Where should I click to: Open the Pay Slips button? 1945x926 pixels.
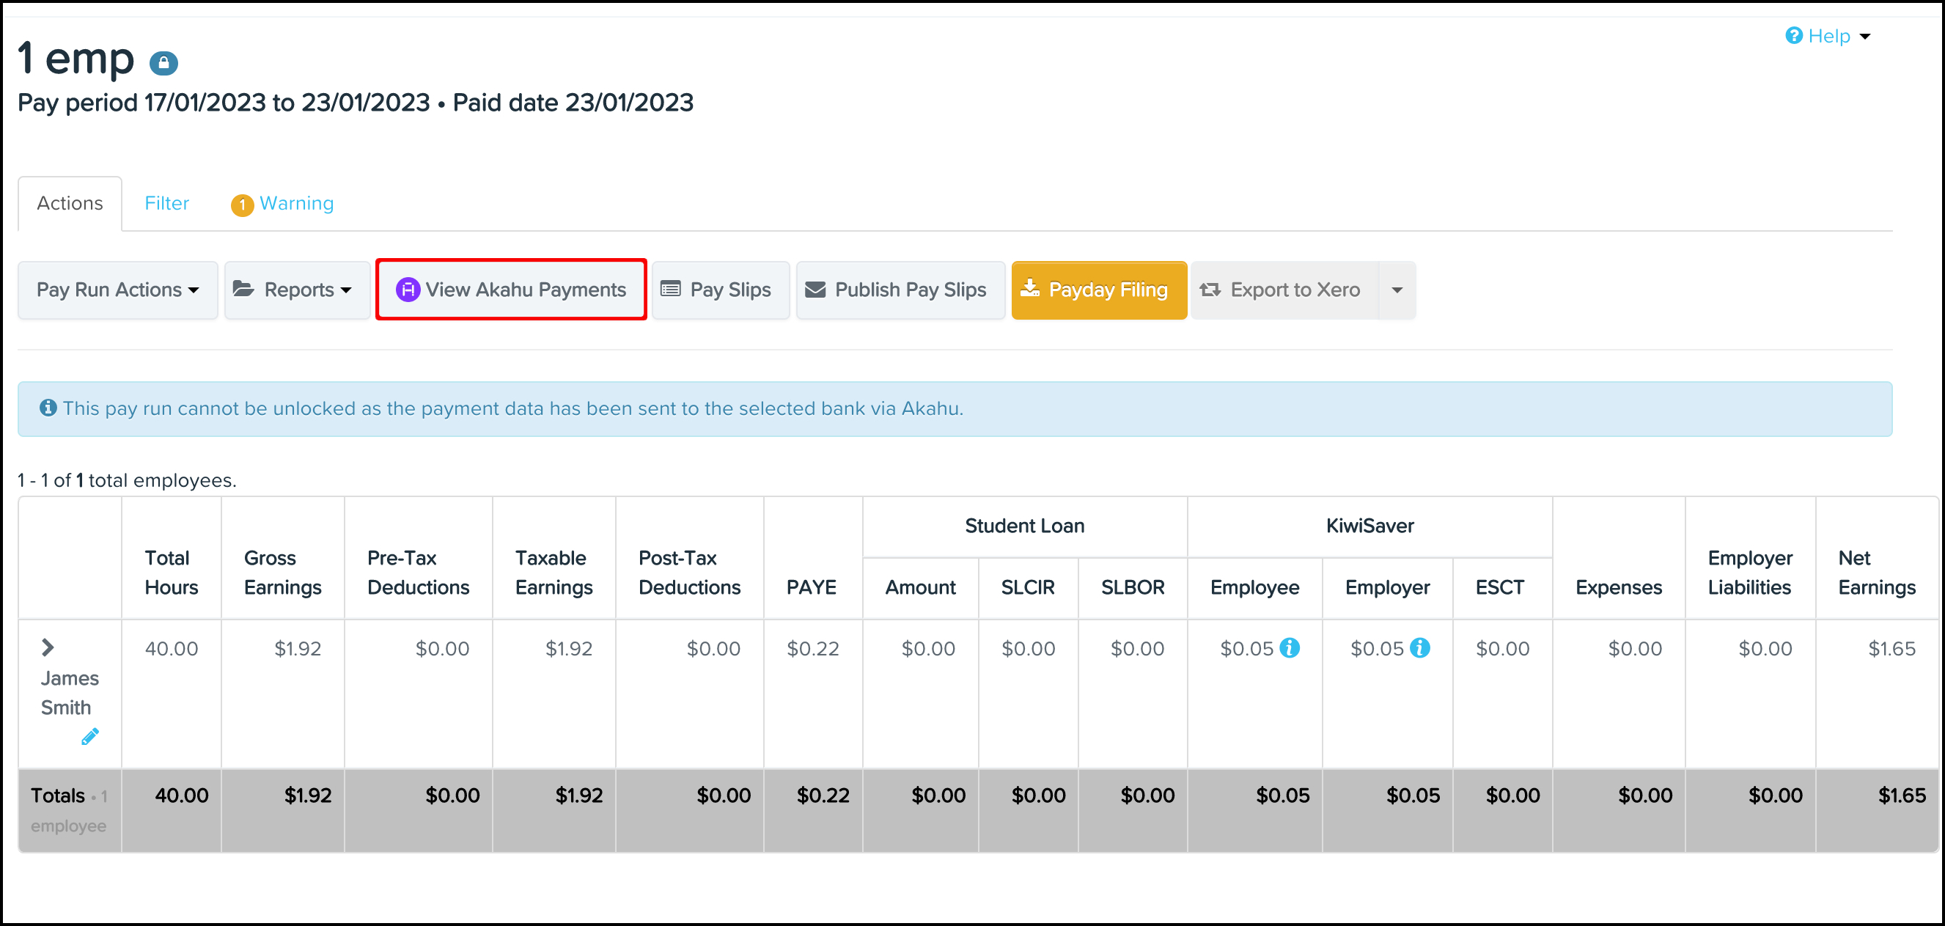[719, 290]
